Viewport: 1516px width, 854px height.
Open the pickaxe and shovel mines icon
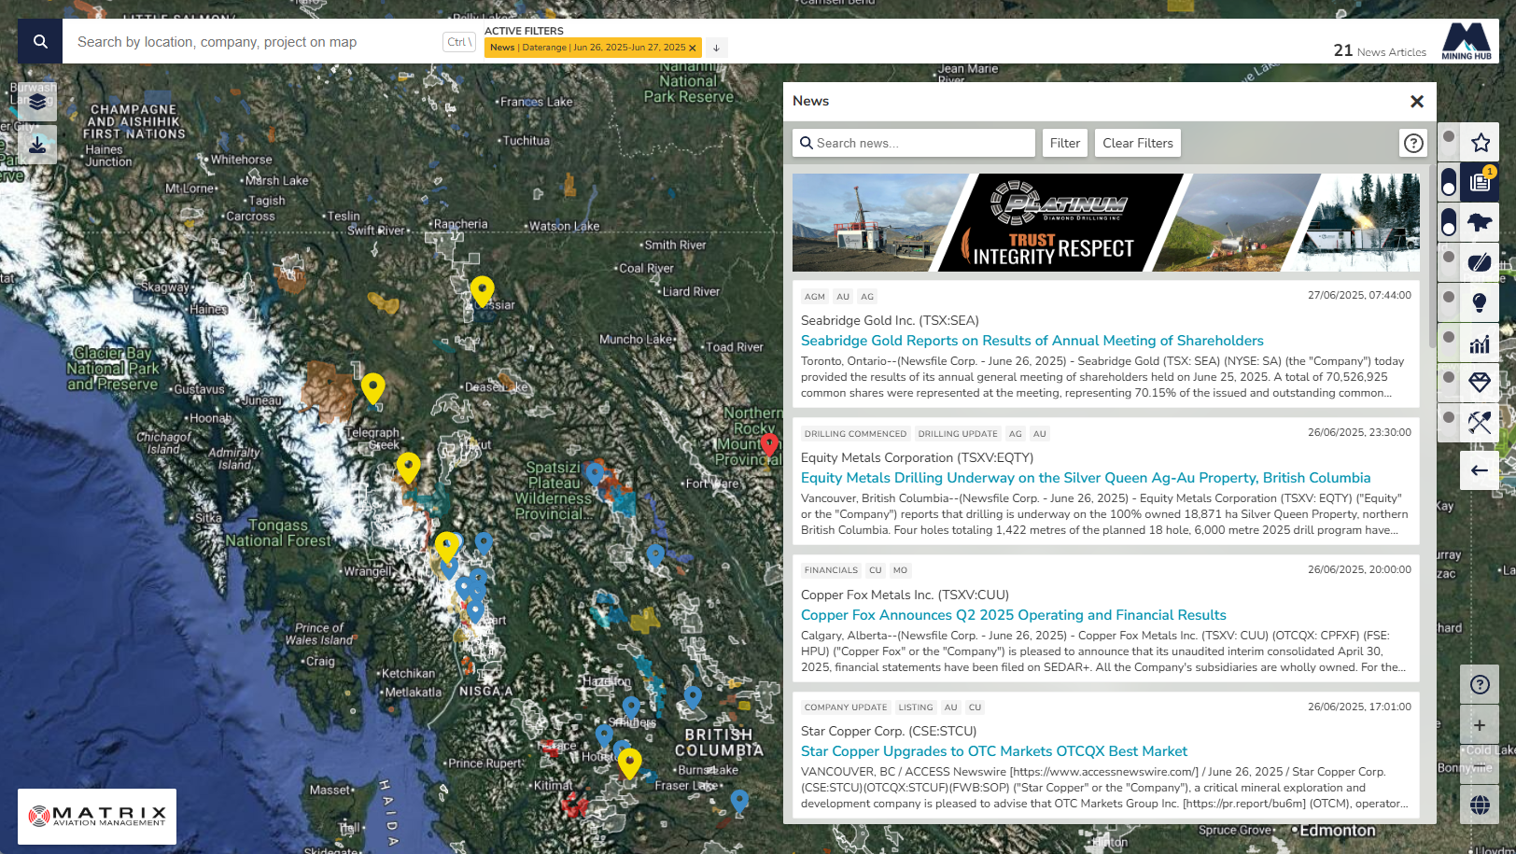pos(1480,423)
